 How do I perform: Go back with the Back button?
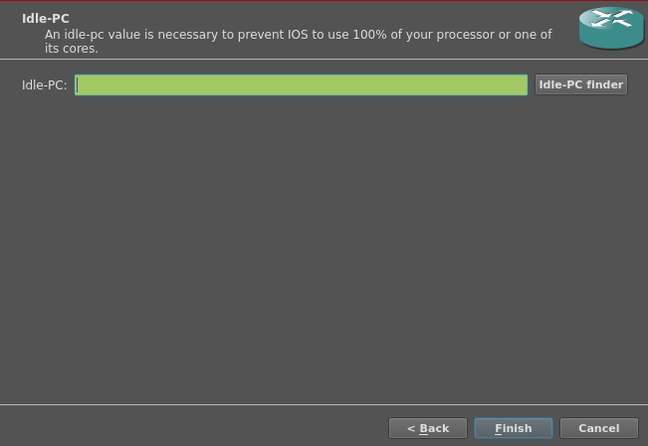(428, 428)
